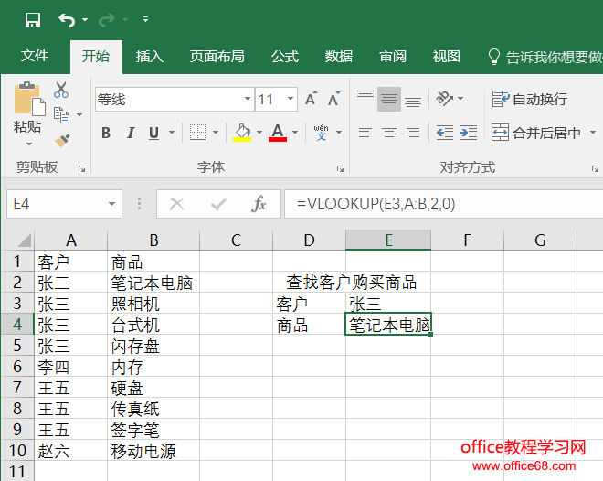The image size is (603, 481).
Task: Open the 合并后居中 options dropdown arrow
Action: (x=593, y=133)
